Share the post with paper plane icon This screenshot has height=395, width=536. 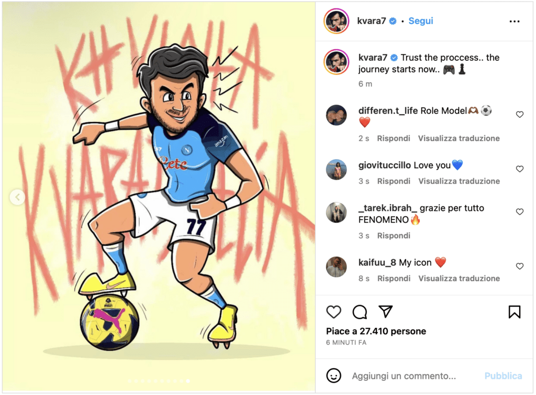coord(385,312)
